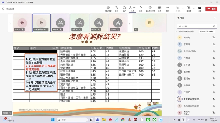
Task: Click the magnifier icon in participant search
Action: click(x=214, y=26)
